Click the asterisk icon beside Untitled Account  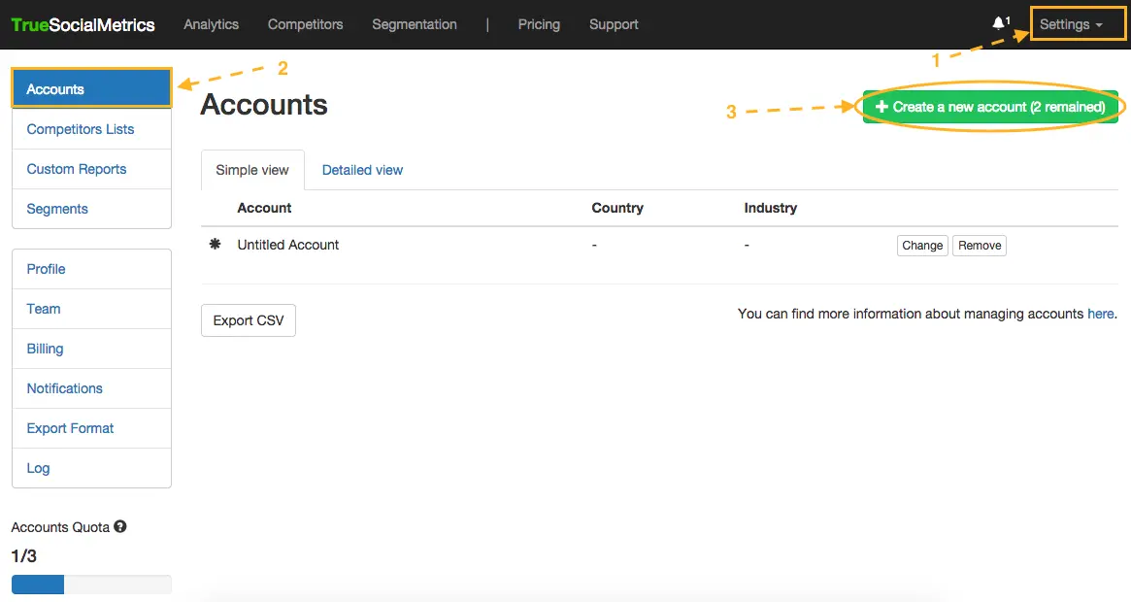tap(216, 245)
